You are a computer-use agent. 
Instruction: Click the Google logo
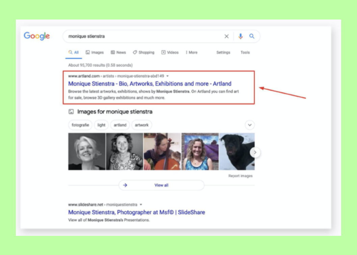click(37, 36)
